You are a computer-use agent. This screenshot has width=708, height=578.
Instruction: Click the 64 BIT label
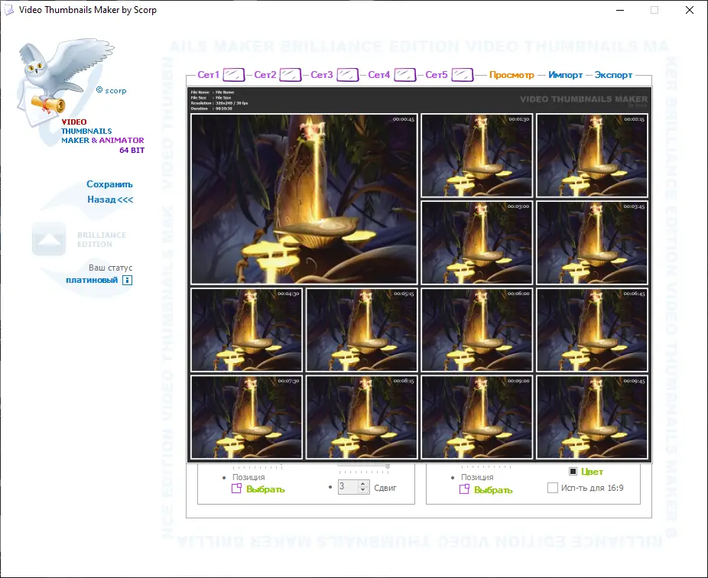click(132, 151)
